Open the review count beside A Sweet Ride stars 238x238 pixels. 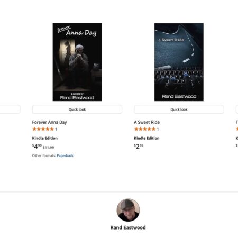158,129
